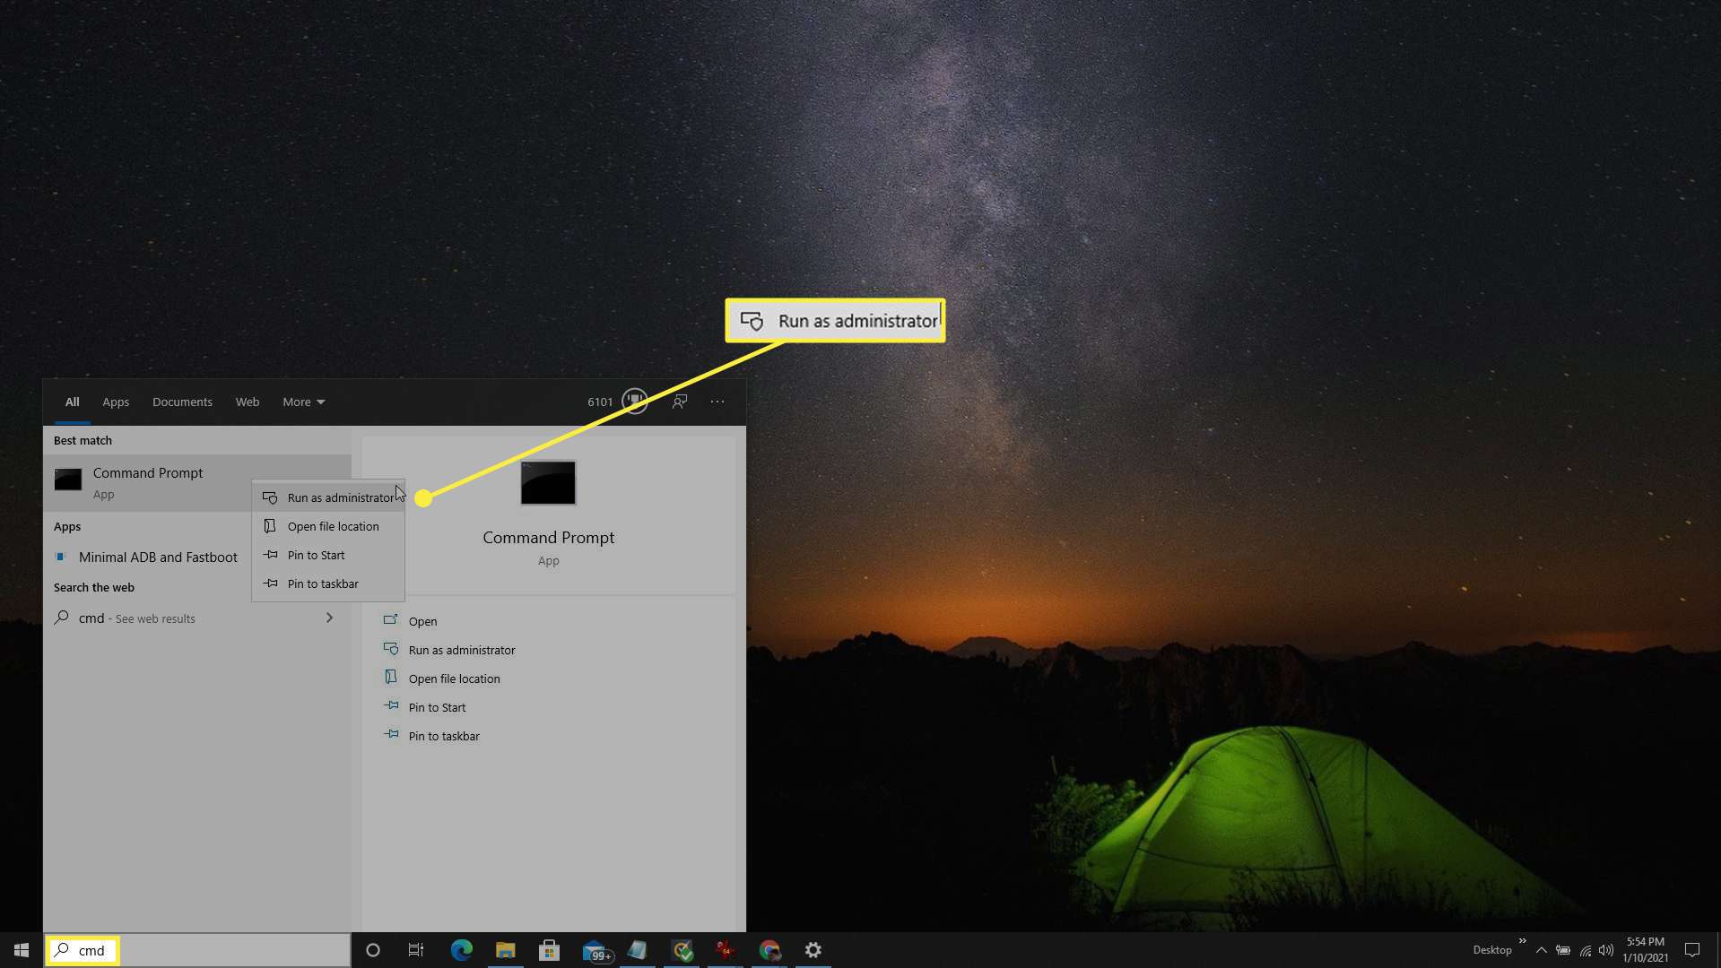Open the notepad-style app on the taskbar
This screenshot has width=1721, height=968.
638,950
